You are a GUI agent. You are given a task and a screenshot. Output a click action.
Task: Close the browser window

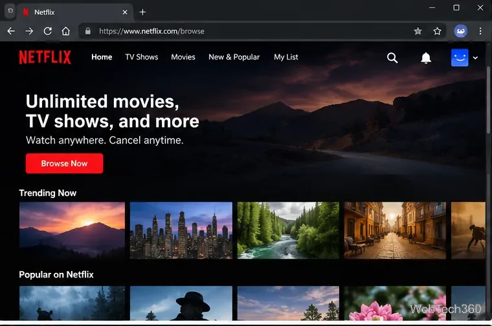(480, 8)
